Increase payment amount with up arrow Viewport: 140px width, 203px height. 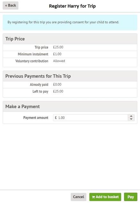[131, 116]
